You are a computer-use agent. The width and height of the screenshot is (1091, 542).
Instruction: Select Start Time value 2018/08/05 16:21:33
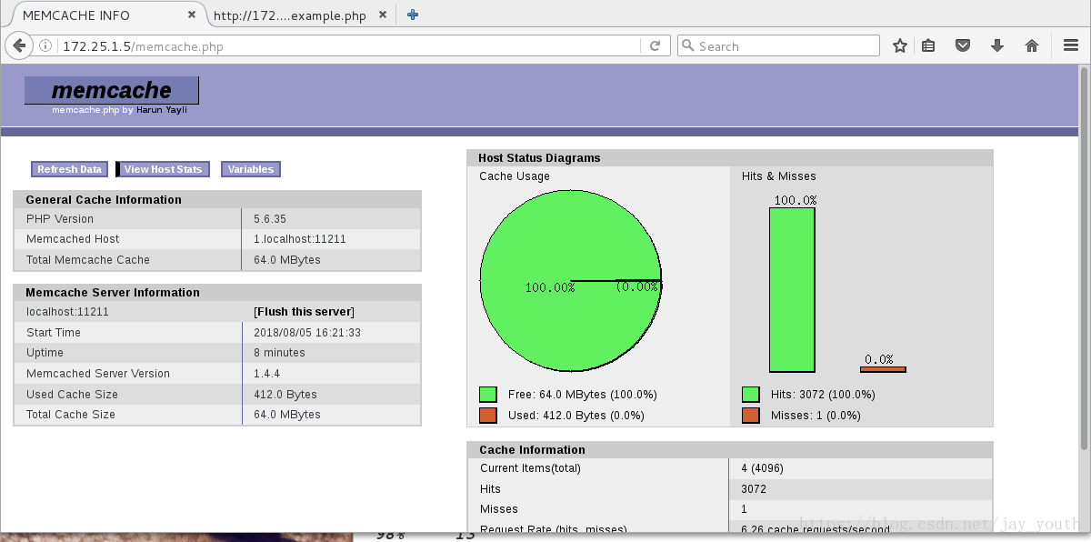pyautogui.click(x=307, y=333)
